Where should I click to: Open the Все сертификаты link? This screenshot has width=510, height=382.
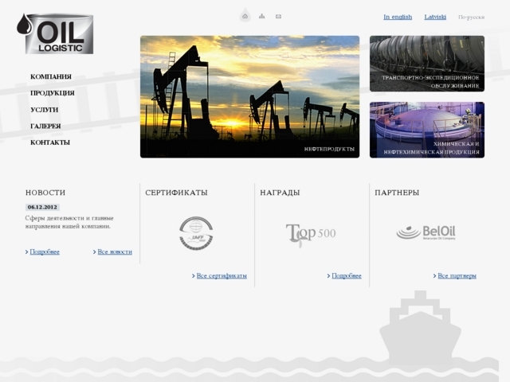coord(222,276)
